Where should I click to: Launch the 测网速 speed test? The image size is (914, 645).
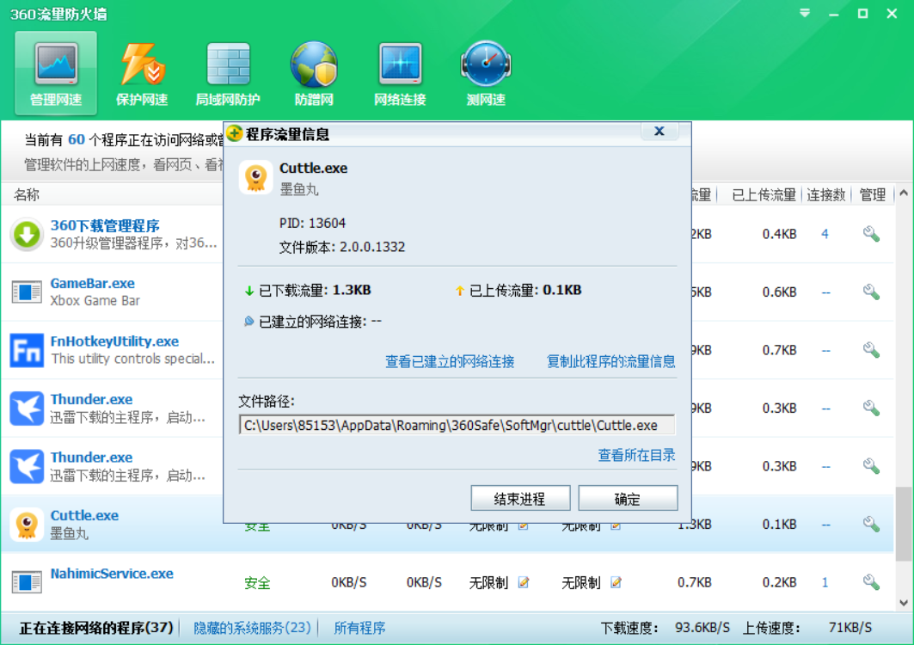pyautogui.click(x=485, y=73)
